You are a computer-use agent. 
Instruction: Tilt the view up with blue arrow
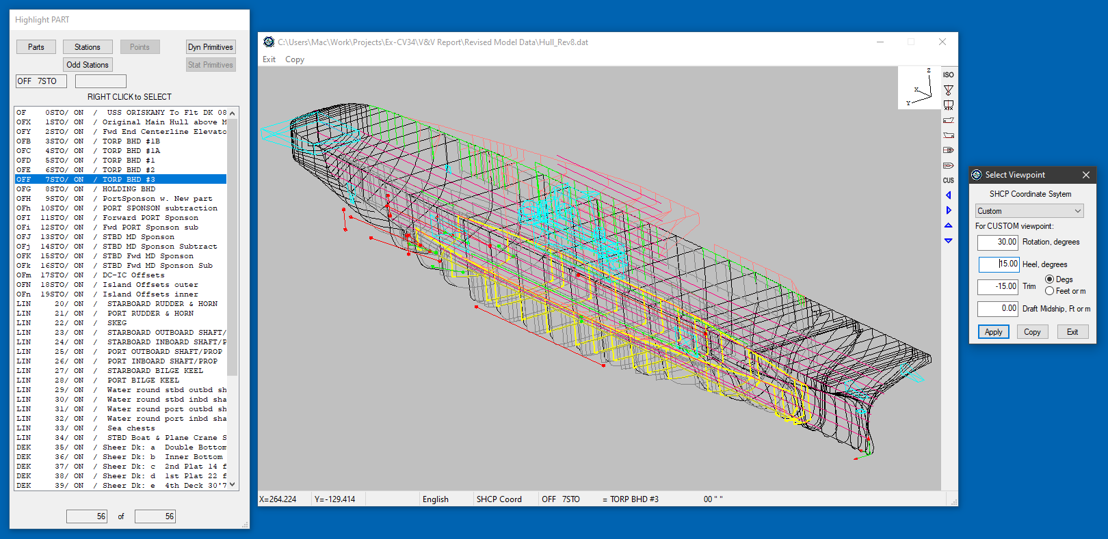(948, 225)
